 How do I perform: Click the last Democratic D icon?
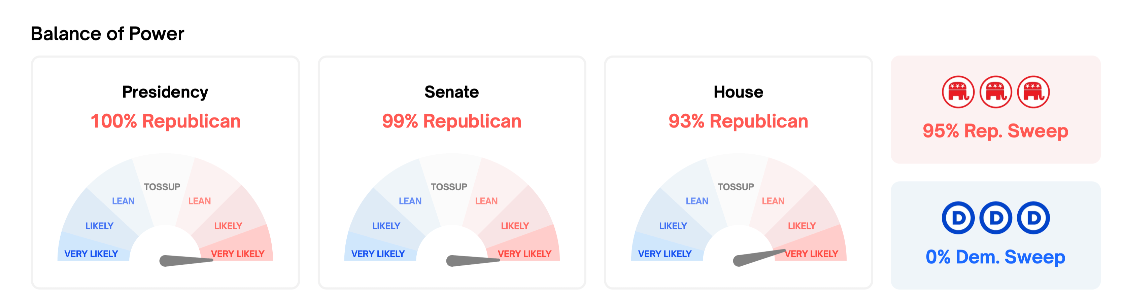(x=1033, y=218)
